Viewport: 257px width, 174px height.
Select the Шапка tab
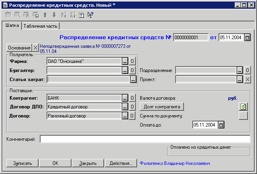coord(12,26)
